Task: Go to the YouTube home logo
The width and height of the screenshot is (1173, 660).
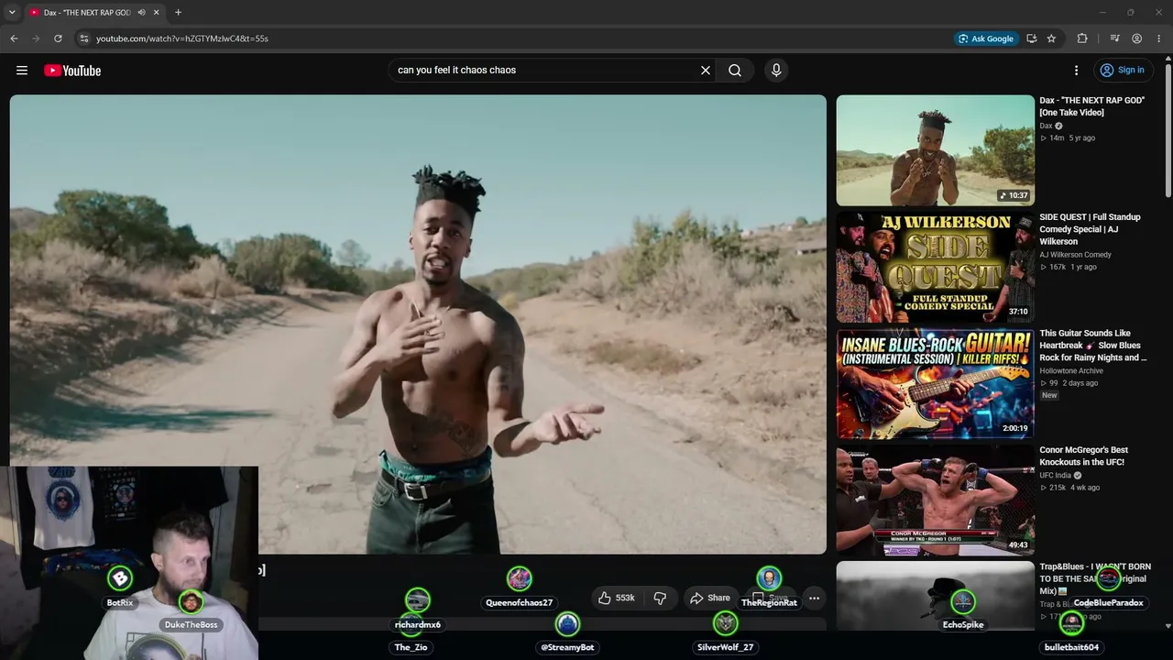Action: [72, 71]
